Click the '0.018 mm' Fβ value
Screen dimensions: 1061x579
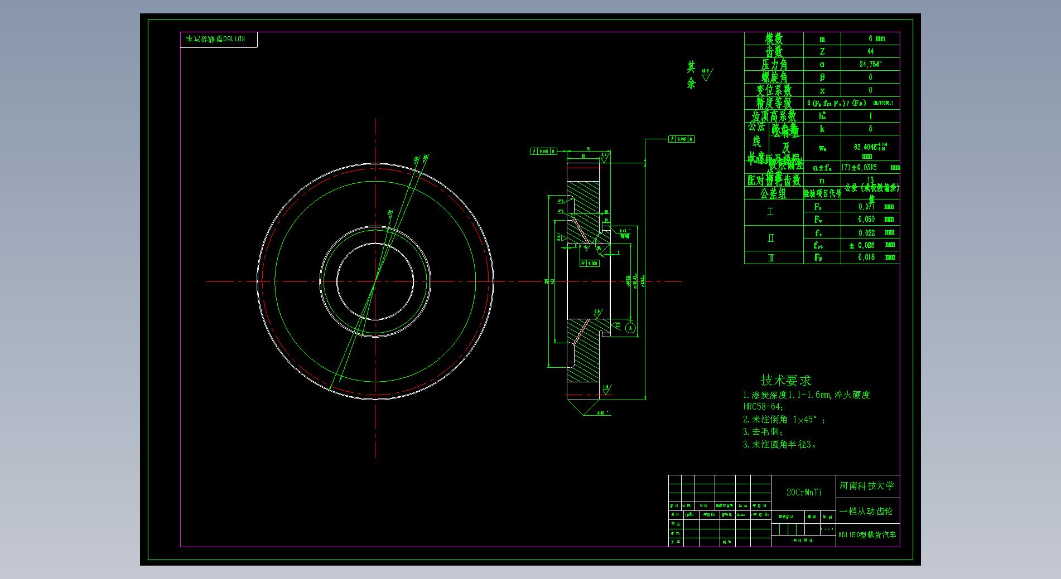pos(876,257)
